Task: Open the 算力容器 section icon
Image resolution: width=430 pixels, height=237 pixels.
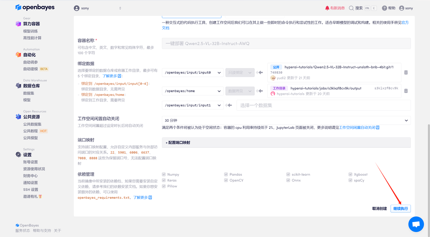Action: 18,24
